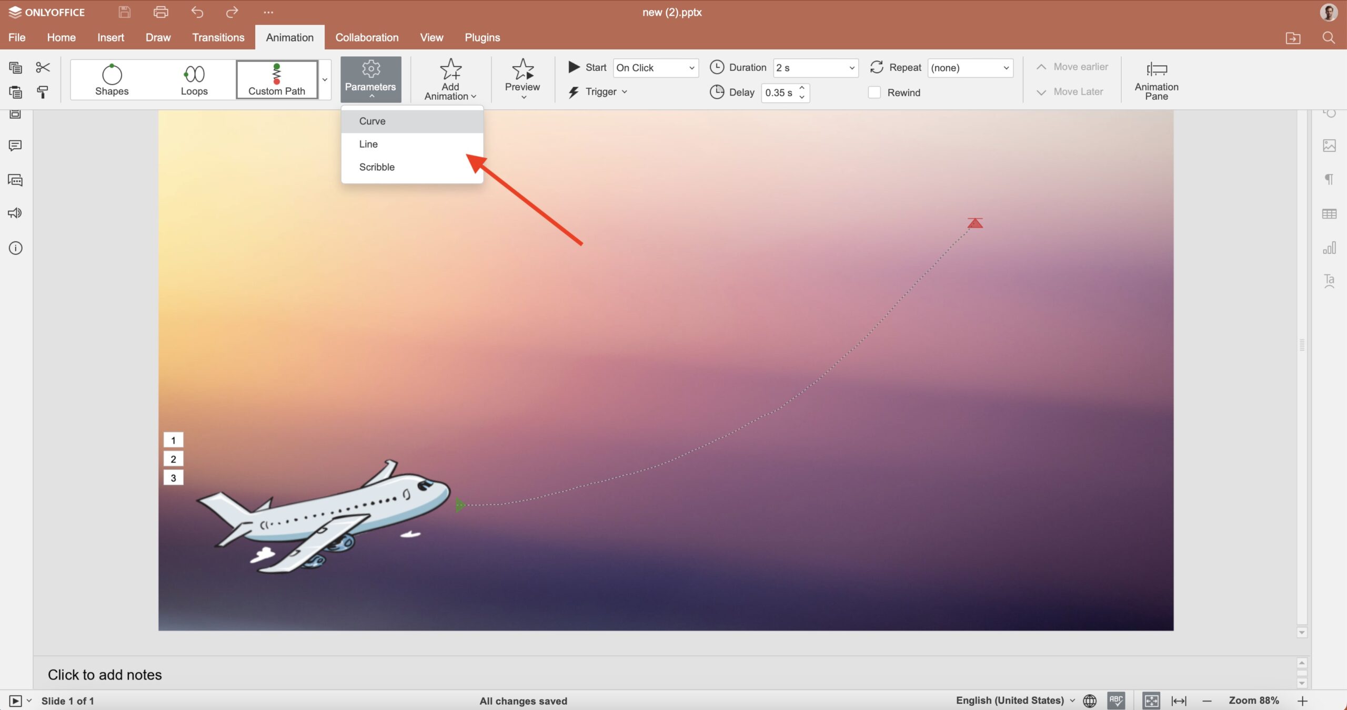Open slideshow start options arrow
Screen dimensions: 1347x710
pos(29,701)
